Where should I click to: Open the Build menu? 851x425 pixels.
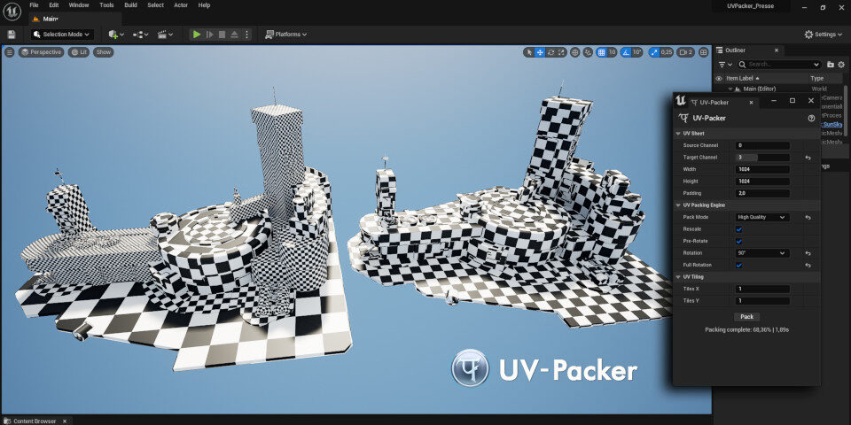point(130,5)
